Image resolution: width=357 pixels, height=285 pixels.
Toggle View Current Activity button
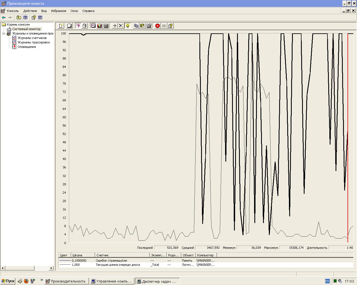tap(78, 26)
